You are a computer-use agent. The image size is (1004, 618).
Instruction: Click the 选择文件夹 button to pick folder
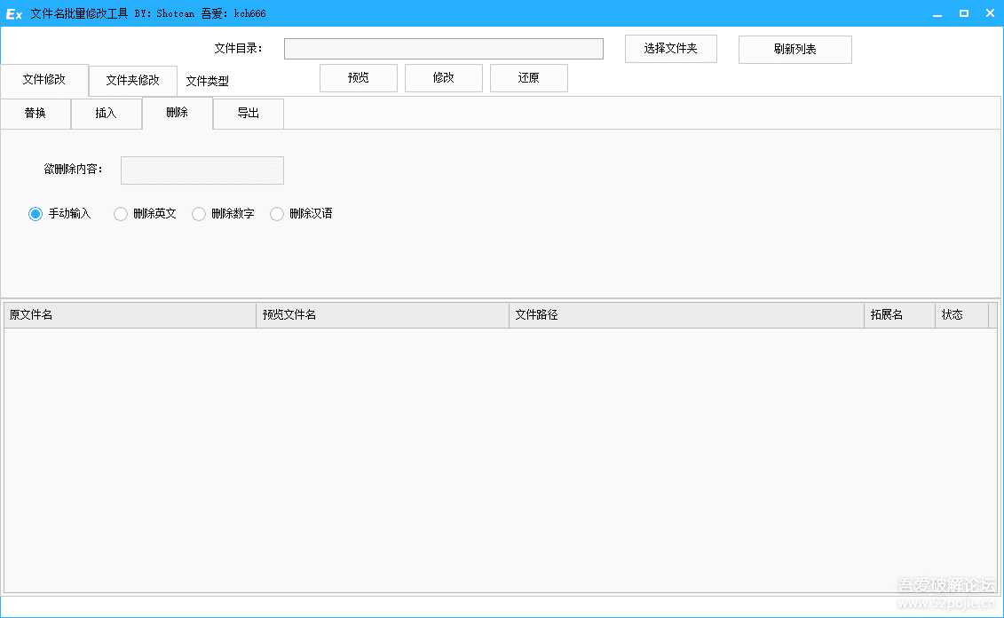tap(670, 49)
